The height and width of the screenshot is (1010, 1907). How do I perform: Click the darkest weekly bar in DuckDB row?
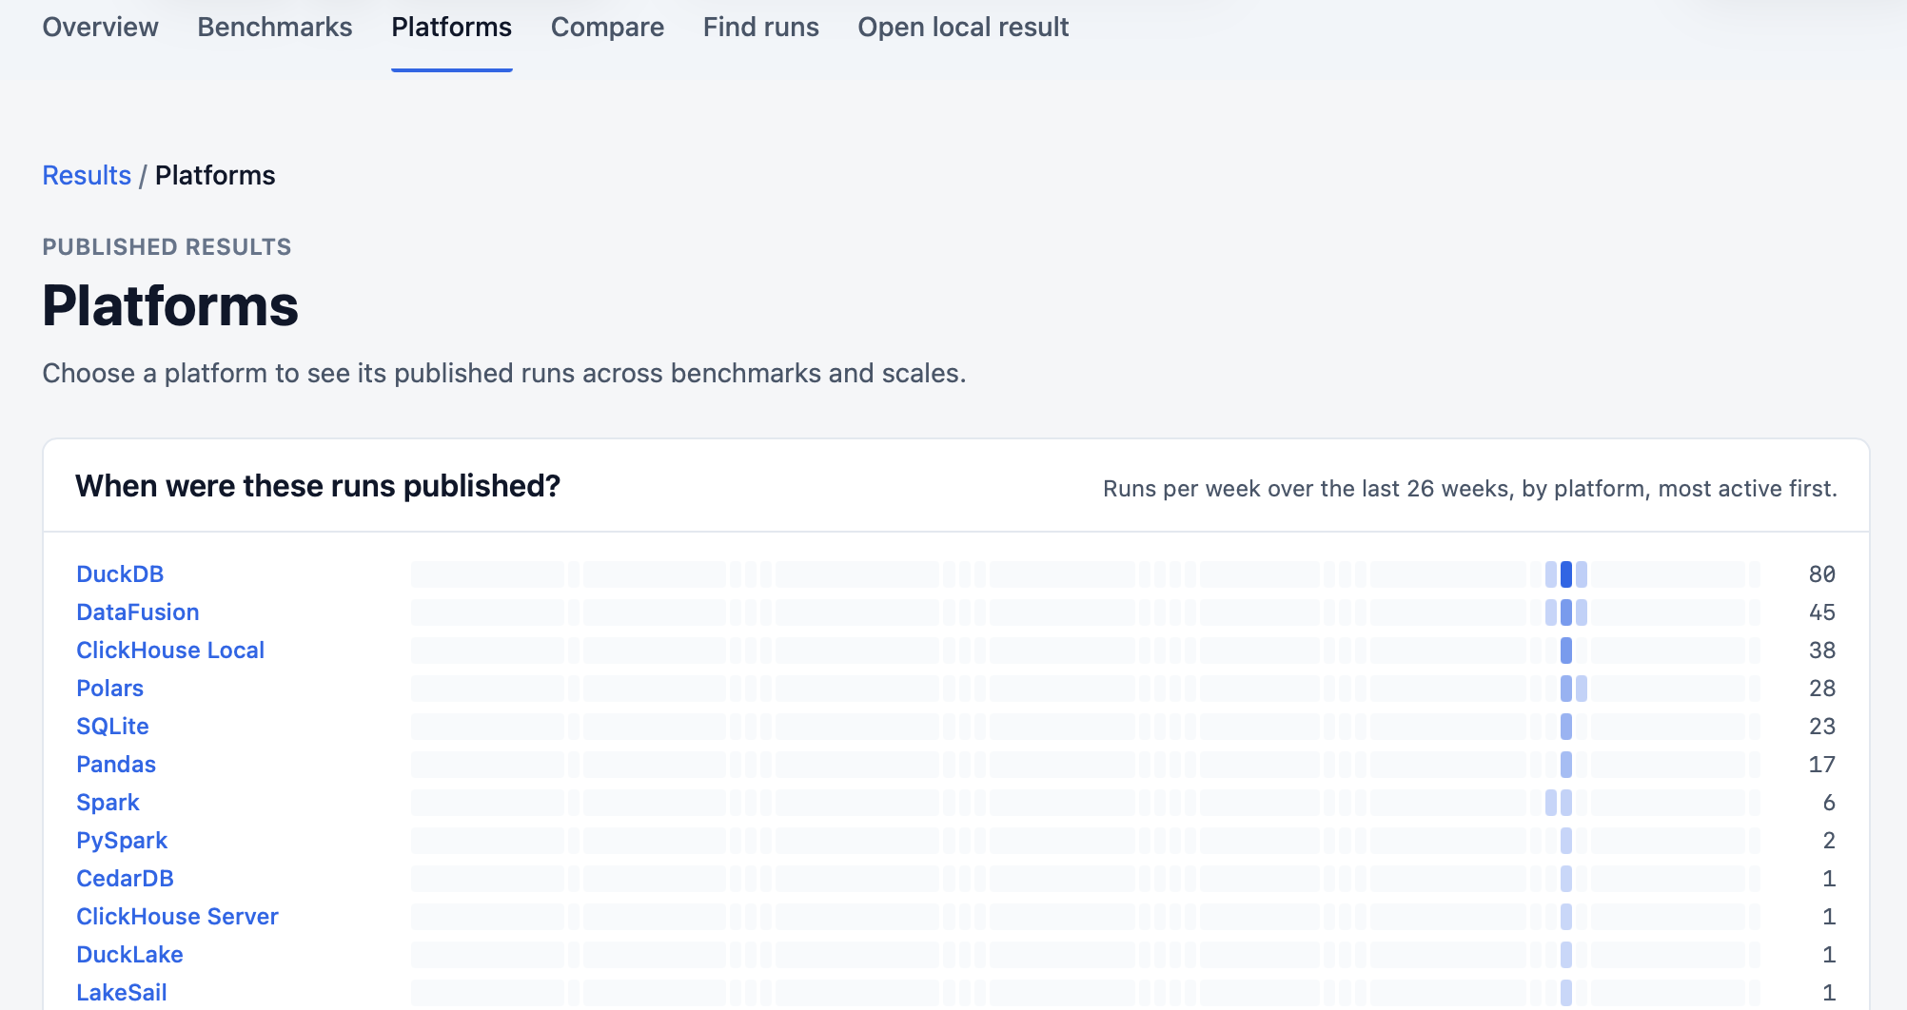(x=1566, y=574)
